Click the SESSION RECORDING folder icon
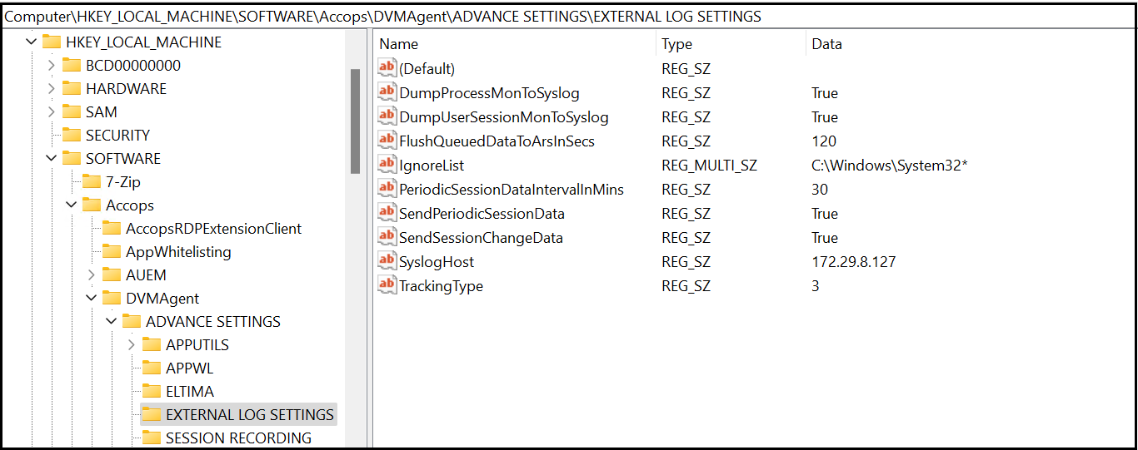The height and width of the screenshot is (450, 1138). coord(152,438)
